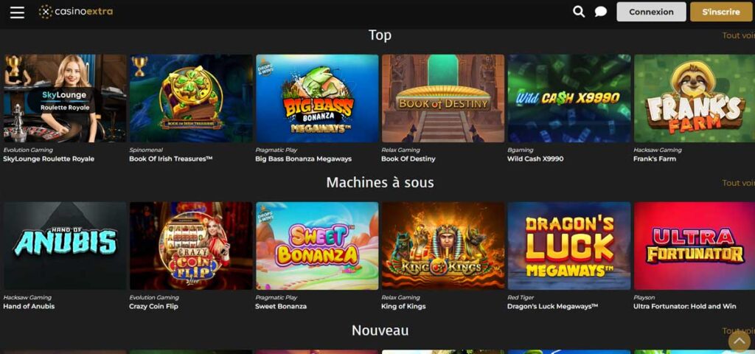Image resolution: width=755 pixels, height=354 pixels.
Task: Launch Dragon's Luck Megaways thumbnail
Action: pyautogui.click(x=569, y=246)
